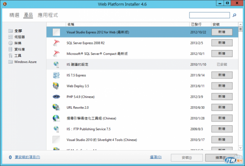Select Visual Studio 2010 的 Silverlight 4 Tools text

(x=102, y=140)
